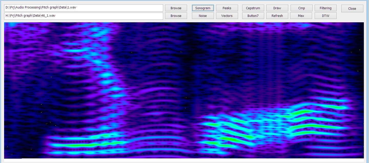Browse for the first file 1.wav
370x163 pixels.
tap(176, 8)
